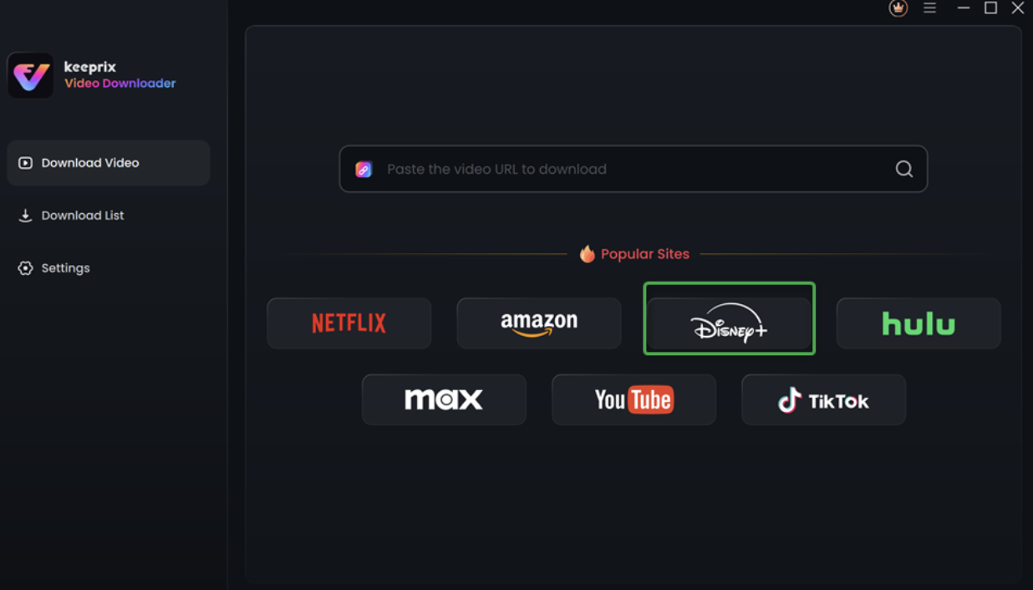Click the crown premium icon in title bar
1033x590 pixels.
point(898,8)
